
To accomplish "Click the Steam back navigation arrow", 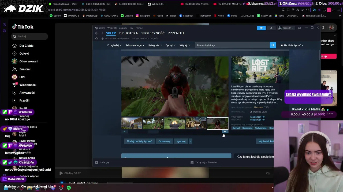I will (x=96, y=33).
